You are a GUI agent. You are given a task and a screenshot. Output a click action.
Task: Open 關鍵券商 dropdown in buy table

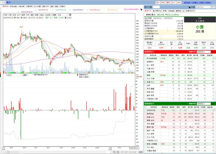click(x=204, y=52)
